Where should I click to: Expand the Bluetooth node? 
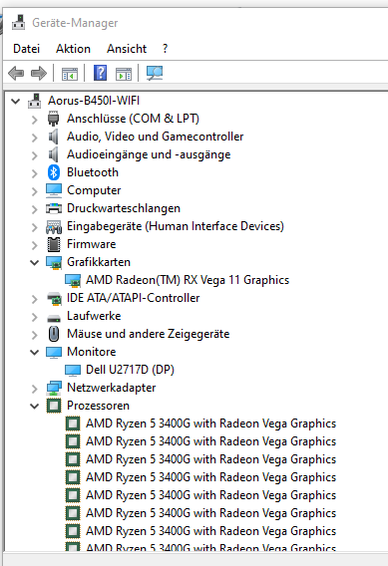pyautogui.click(x=34, y=173)
